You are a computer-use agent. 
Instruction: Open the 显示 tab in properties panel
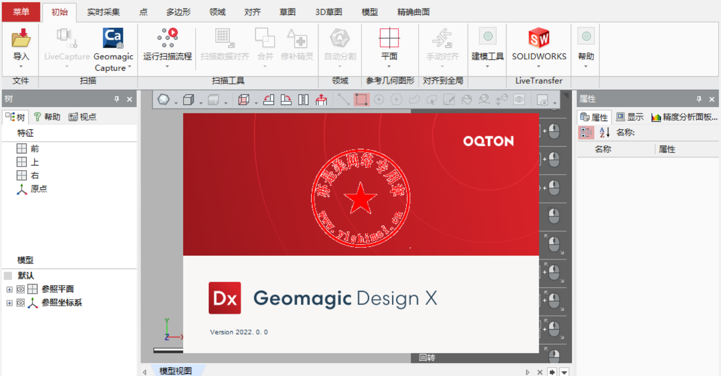click(630, 117)
